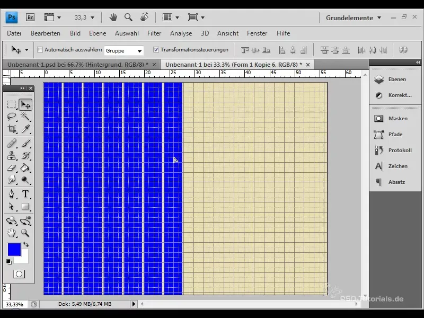Select the Crop tool
This screenshot has height=318, width=424.
11,129
